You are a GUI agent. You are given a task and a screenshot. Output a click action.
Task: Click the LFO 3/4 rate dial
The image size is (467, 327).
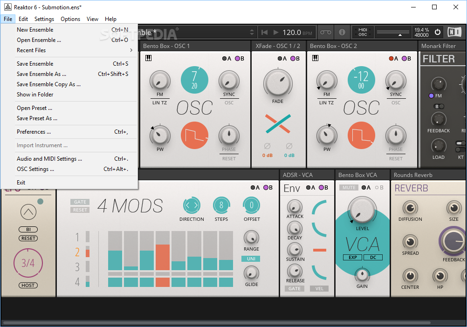[x=28, y=263]
